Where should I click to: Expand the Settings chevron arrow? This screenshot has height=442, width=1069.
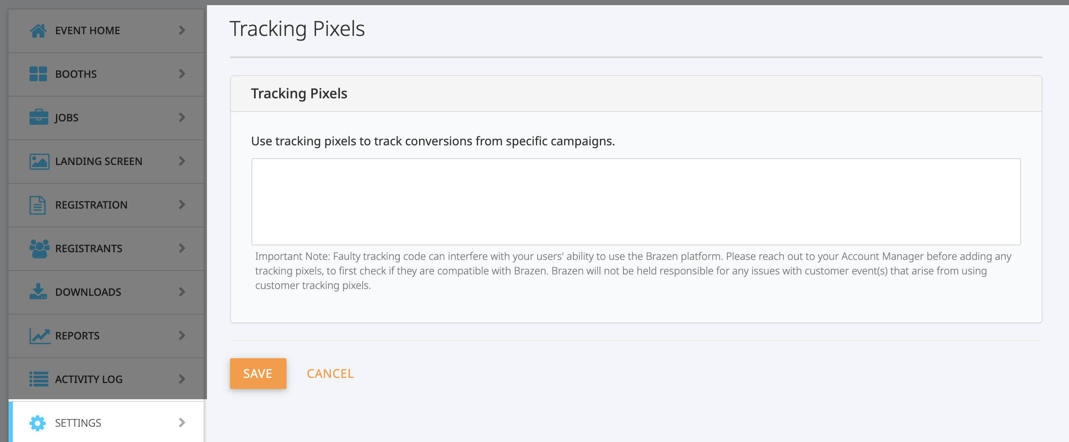pos(182,423)
